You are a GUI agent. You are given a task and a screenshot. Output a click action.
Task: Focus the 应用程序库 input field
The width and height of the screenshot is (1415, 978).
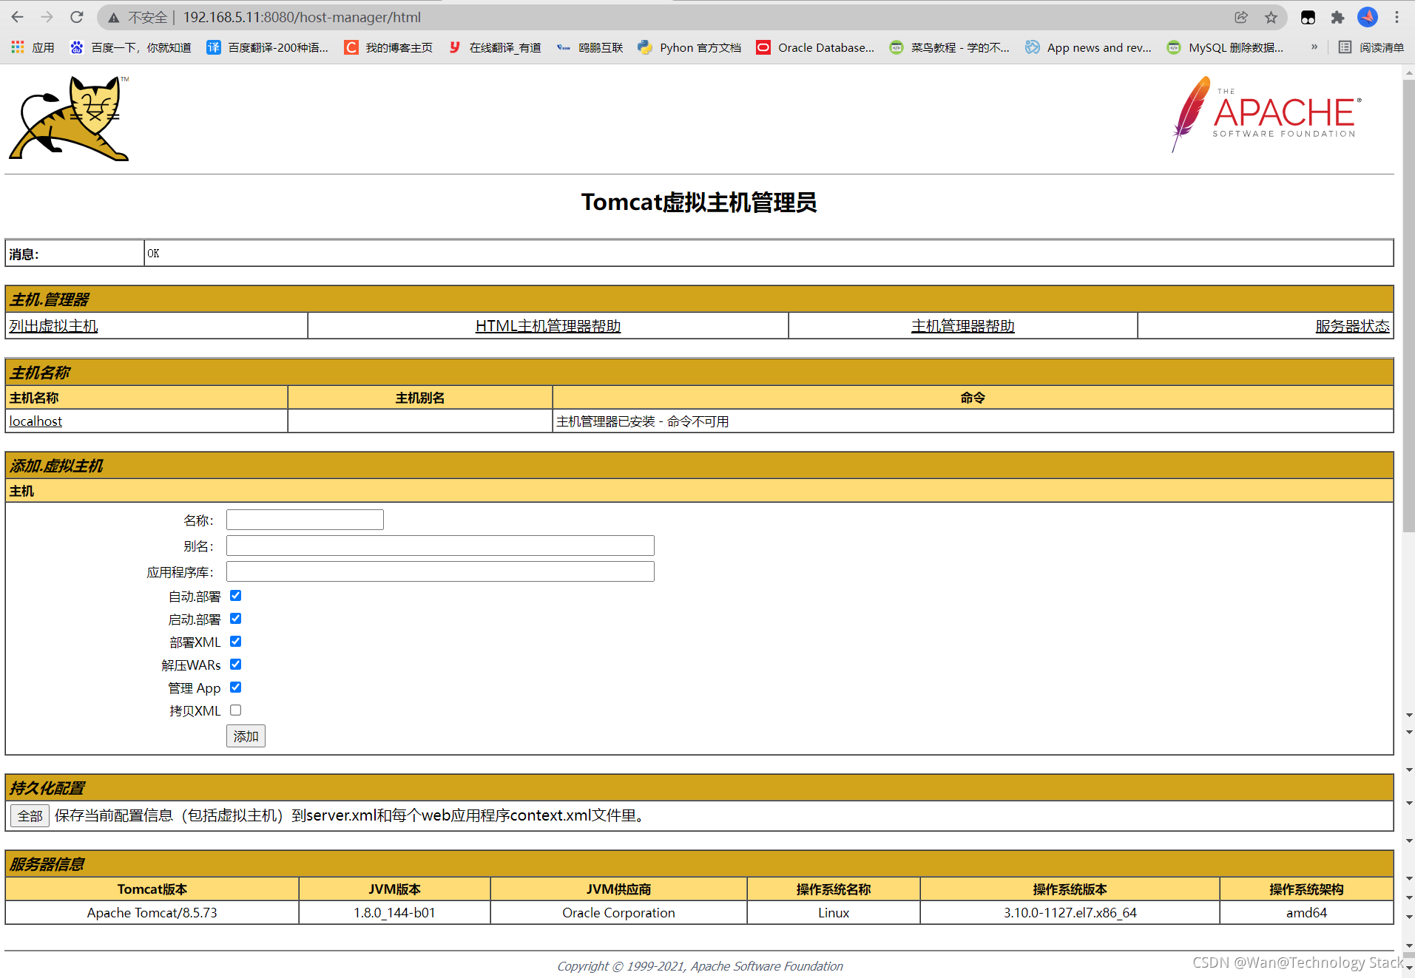point(440,571)
